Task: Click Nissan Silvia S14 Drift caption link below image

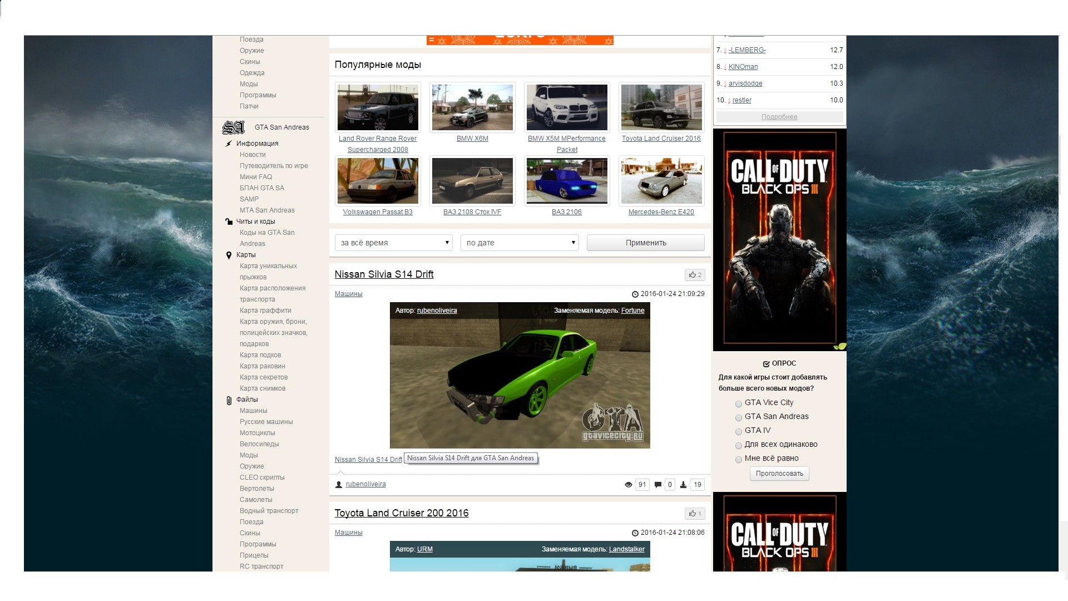Action: click(368, 460)
